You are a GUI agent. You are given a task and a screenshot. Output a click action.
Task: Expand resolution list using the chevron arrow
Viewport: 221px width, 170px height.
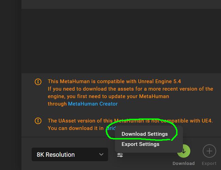click(101, 154)
